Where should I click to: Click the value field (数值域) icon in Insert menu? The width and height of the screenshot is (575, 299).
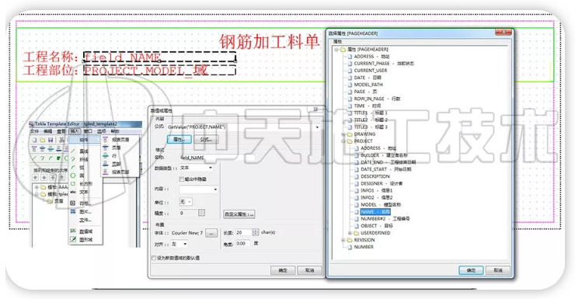point(72,231)
